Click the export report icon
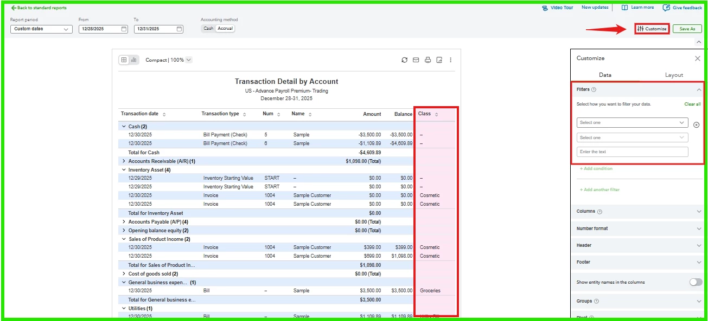The width and height of the screenshot is (708, 321). [x=439, y=60]
